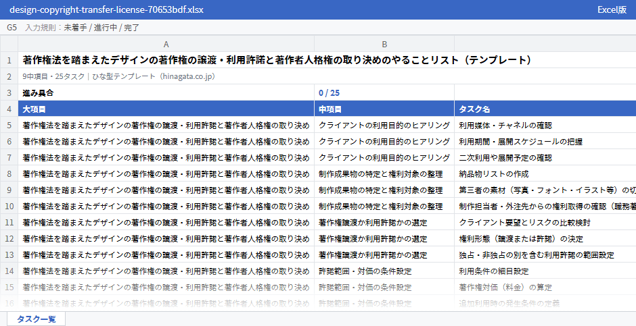Select column B header
Viewport: 636px width, 326px height.
point(384,44)
